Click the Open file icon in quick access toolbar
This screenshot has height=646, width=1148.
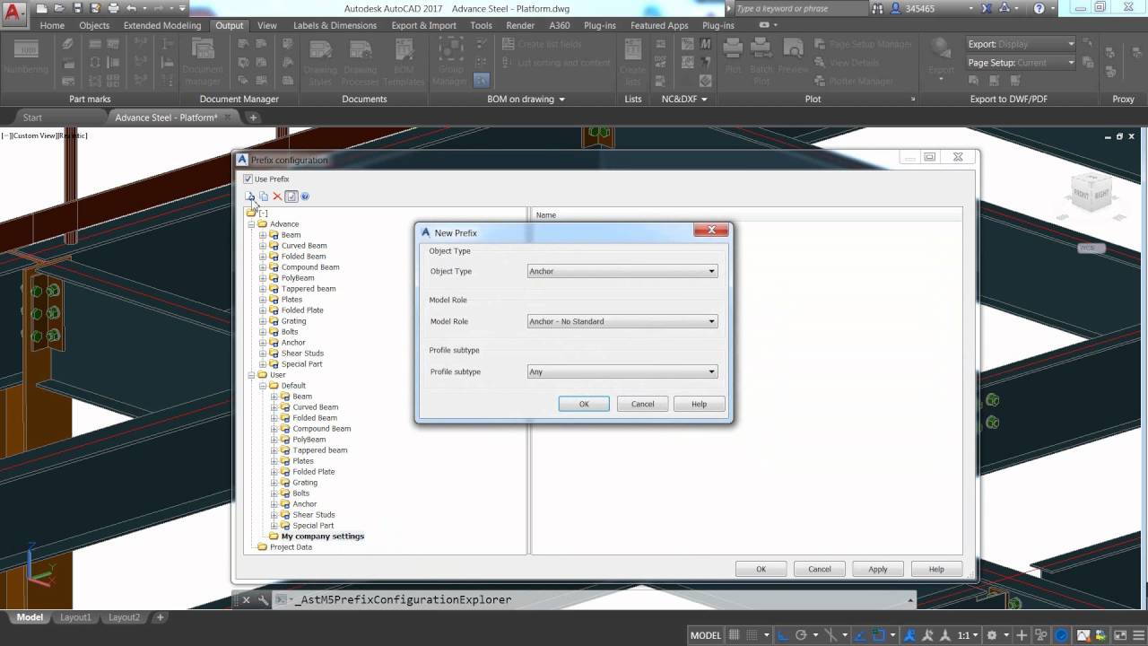pyautogui.click(x=61, y=8)
